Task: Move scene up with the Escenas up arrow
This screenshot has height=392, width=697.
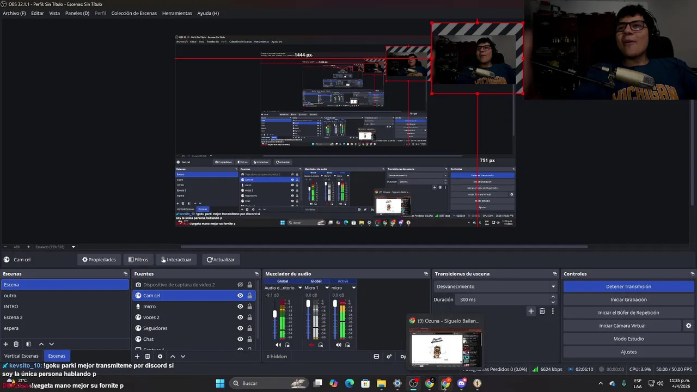Action: tap(41, 344)
